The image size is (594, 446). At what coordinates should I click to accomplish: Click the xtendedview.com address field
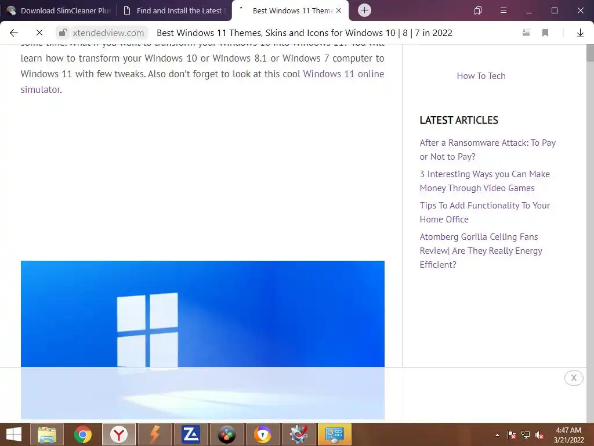tap(108, 33)
